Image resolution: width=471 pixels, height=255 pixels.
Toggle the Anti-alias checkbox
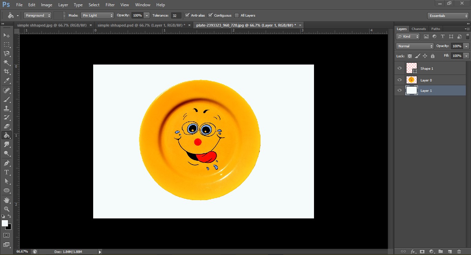point(187,16)
